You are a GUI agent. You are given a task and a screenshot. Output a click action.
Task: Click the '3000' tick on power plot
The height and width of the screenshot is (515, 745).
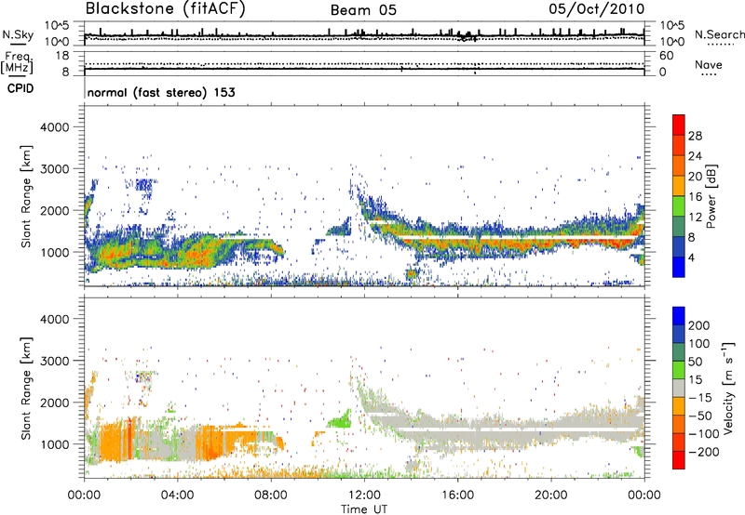point(54,169)
